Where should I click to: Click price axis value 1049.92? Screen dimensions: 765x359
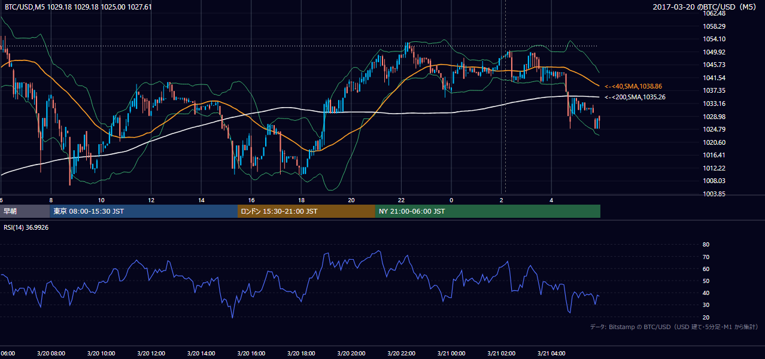point(715,52)
